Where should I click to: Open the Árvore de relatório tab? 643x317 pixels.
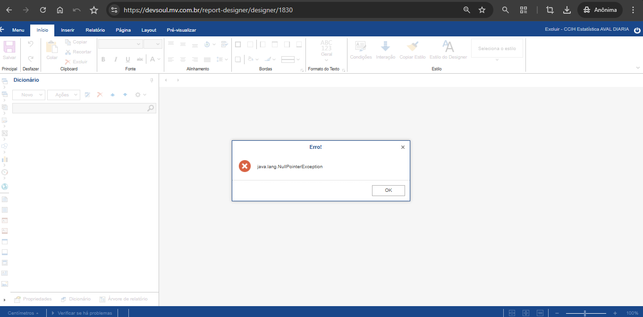pyautogui.click(x=123, y=299)
